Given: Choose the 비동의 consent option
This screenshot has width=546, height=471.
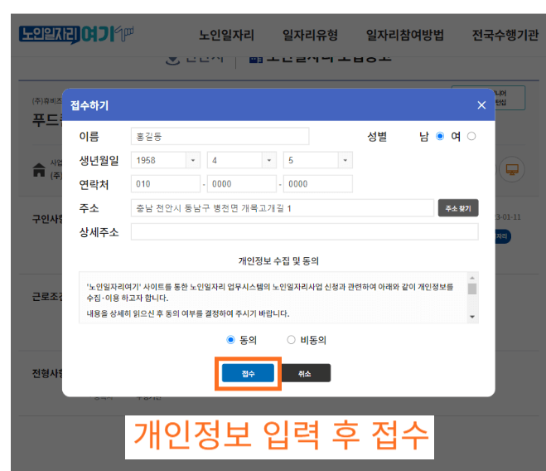Looking at the screenshot, I should pos(291,339).
